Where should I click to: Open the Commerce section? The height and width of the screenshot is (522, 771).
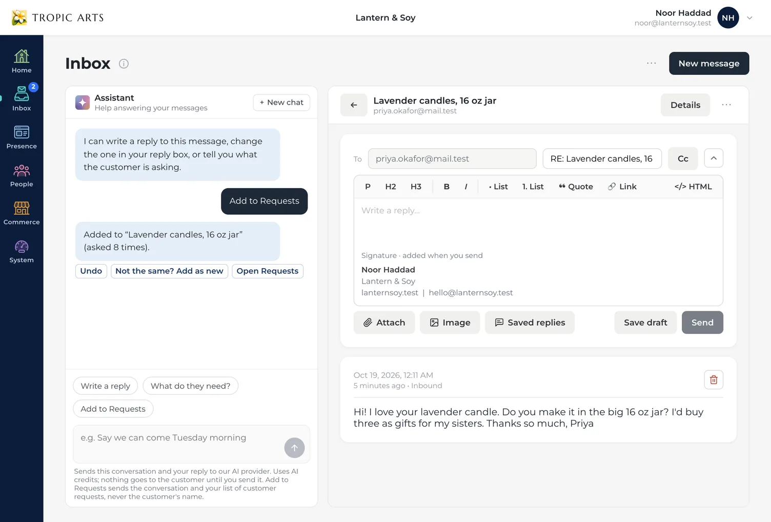[22, 213]
